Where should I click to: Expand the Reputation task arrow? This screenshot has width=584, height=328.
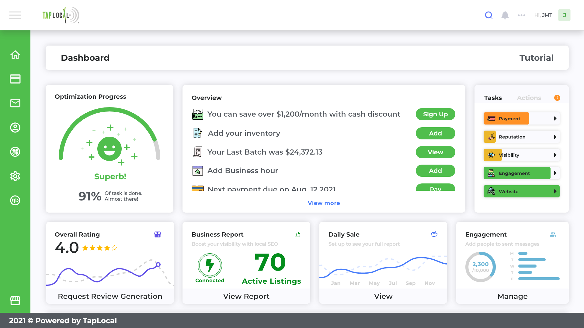coord(555,137)
